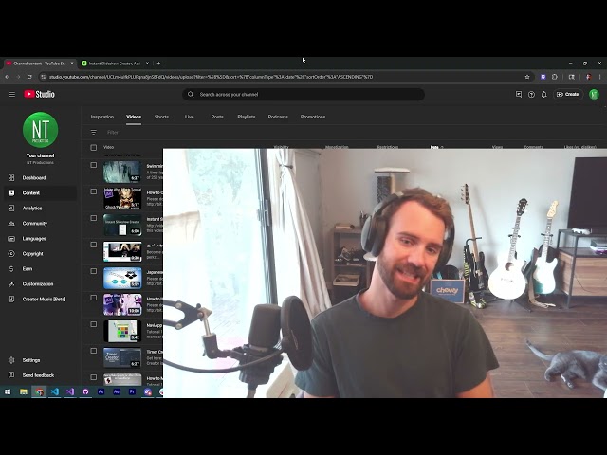Open the Chrome three-dot menu
The width and height of the screenshot is (607, 455).
point(600,77)
